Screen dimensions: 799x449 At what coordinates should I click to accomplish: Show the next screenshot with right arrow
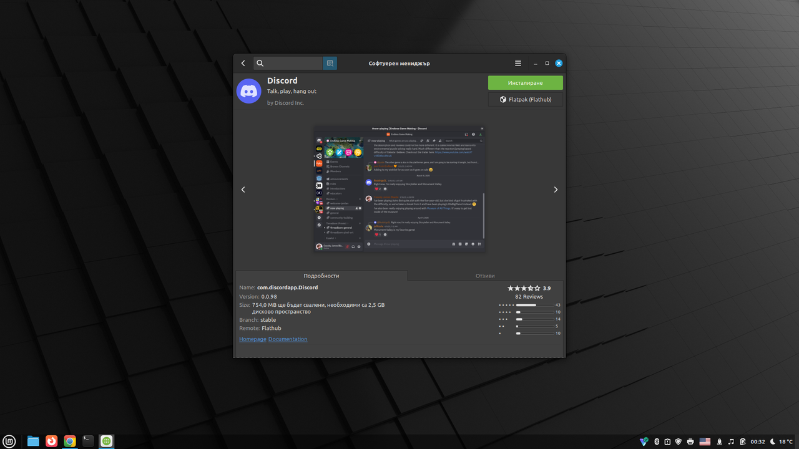(x=556, y=190)
